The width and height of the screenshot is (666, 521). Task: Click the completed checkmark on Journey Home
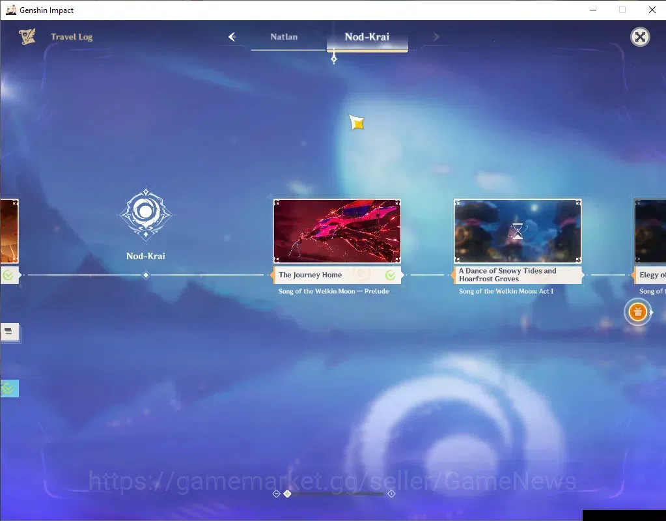pos(391,275)
